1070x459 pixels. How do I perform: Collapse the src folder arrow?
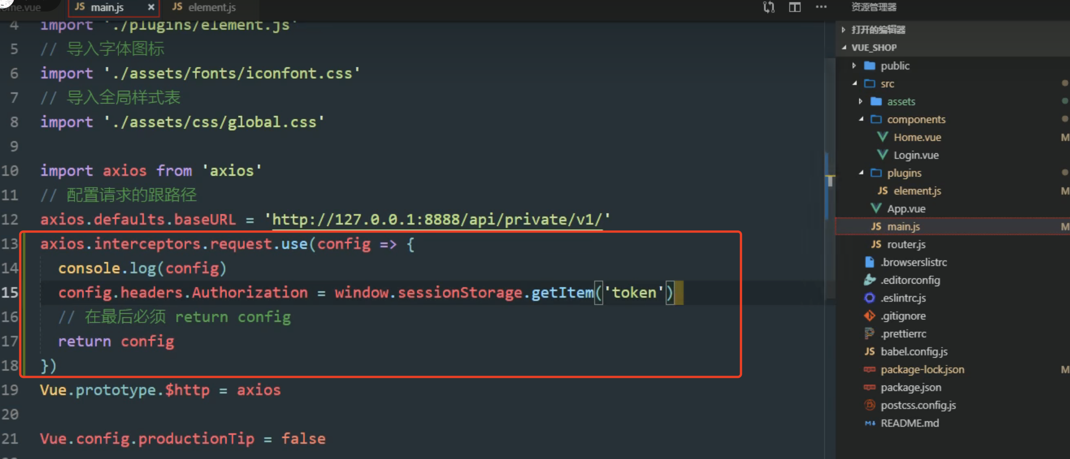click(x=854, y=83)
